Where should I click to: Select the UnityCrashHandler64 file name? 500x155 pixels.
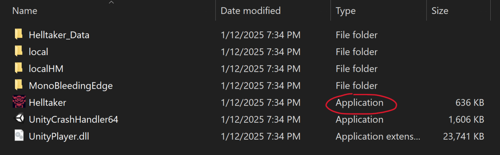click(x=74, y=120)
